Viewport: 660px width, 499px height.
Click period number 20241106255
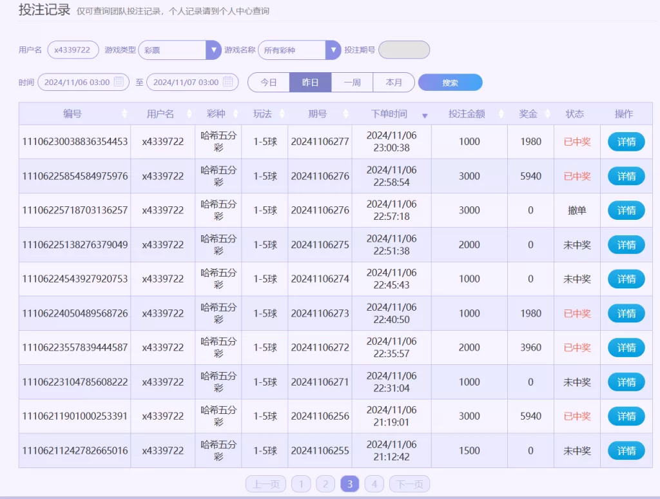pos(320,451)
